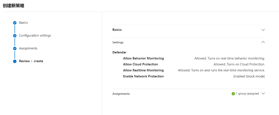Click the Settings section header label
Image resolution: width=279 pixels, height=115 pixels.
pos(118,42)
